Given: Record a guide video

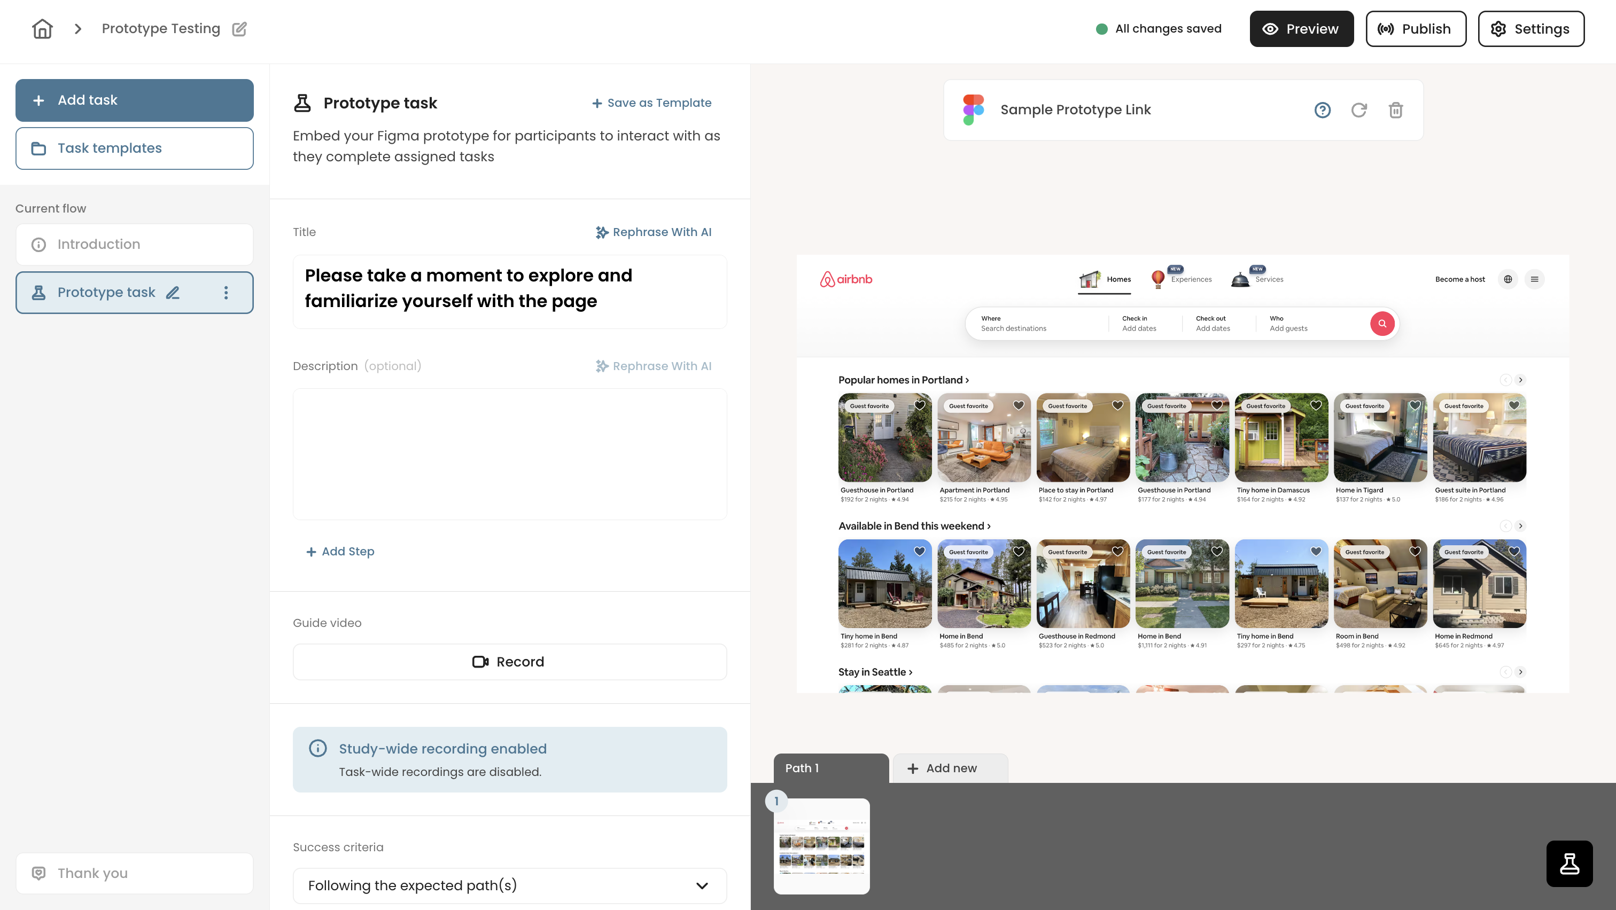Looking at the screenshot, I should point(509,662).
